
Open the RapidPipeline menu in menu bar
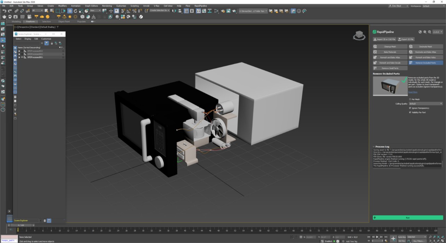click(x=201, y=6)
